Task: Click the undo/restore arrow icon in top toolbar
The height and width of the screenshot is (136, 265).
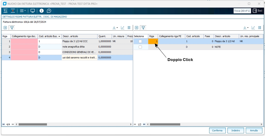Action: tap(5, 11)
